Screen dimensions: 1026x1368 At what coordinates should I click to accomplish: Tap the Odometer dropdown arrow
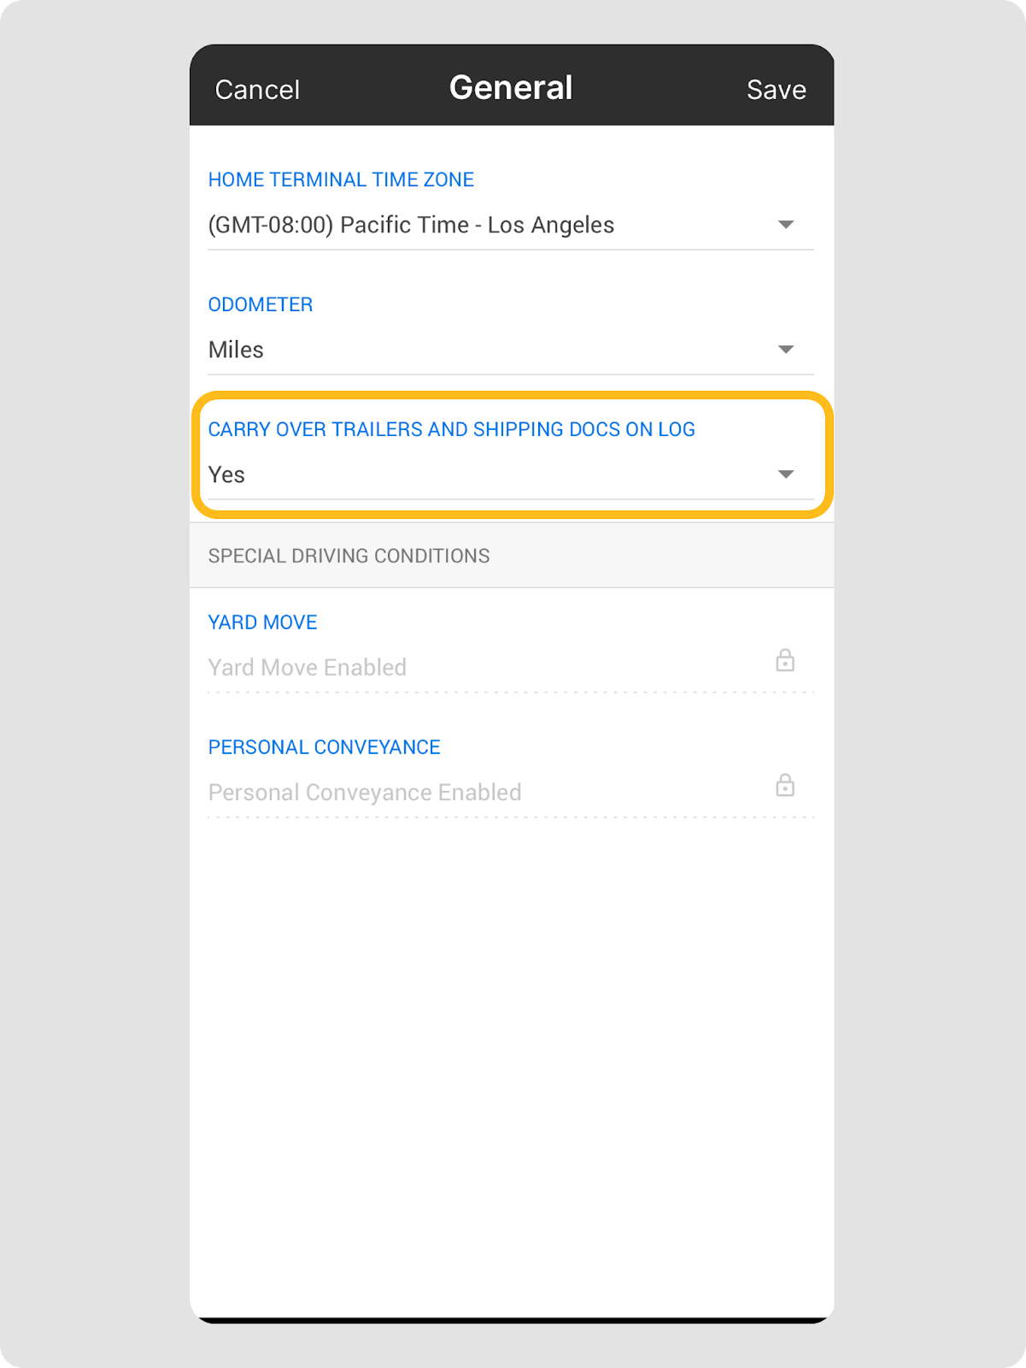[786, 350]
